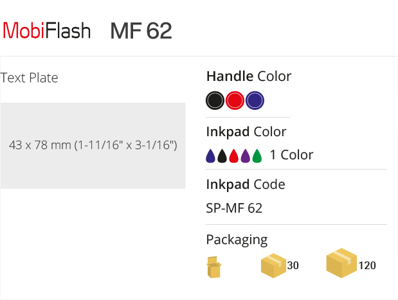Image resolution: width=398 pixels, height=300 pixels.
Task: Click the Inkpad Color heading
Action: click(246, 132)
